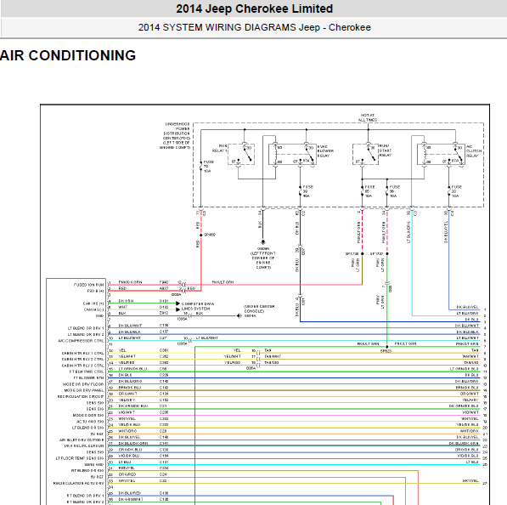Click the 'FUSE 85 10A' label
This screenshot has width=507, height=505.
pyautogui.click(x=369, y=191)
